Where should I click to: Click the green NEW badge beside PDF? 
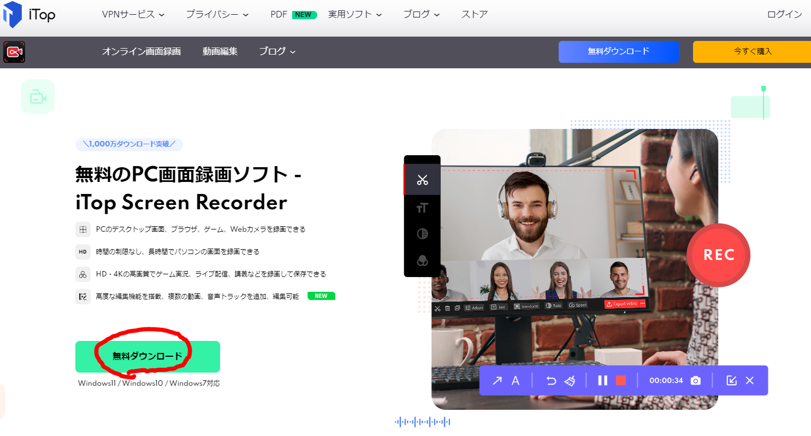pyautogui.click(x=305, y=15)
